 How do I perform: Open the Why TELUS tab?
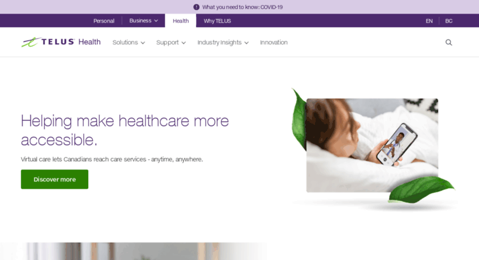pyautogui.click(x=217, y=21)
